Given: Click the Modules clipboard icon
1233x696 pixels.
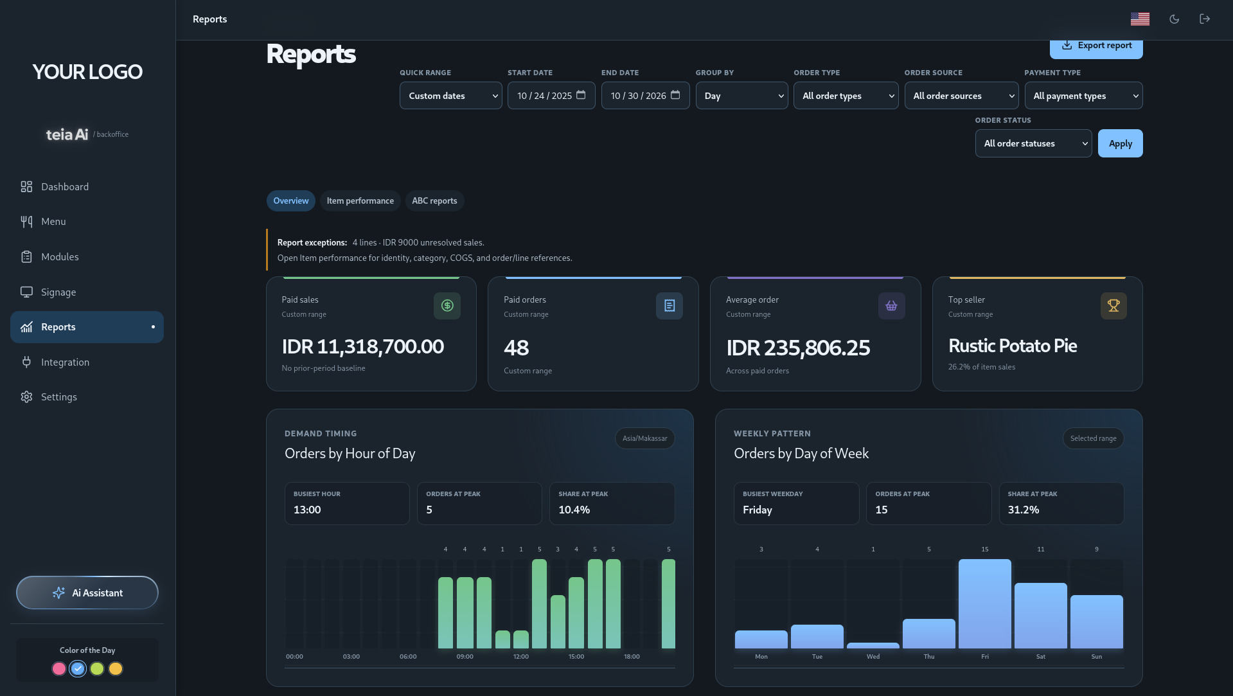Looking at the screenshot, I should [26, 256].
